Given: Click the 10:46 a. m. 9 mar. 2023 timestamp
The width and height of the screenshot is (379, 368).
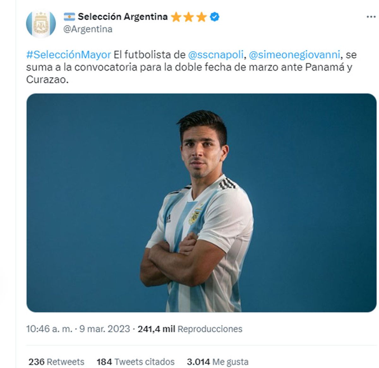Looking at the screenshot, I should [78, 329].
